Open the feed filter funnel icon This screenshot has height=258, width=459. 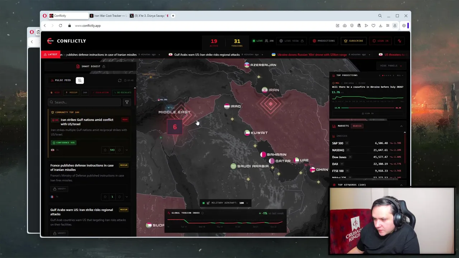click(127, 102)
